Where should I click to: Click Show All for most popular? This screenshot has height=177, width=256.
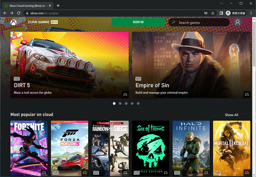click(x=231, y=115)
